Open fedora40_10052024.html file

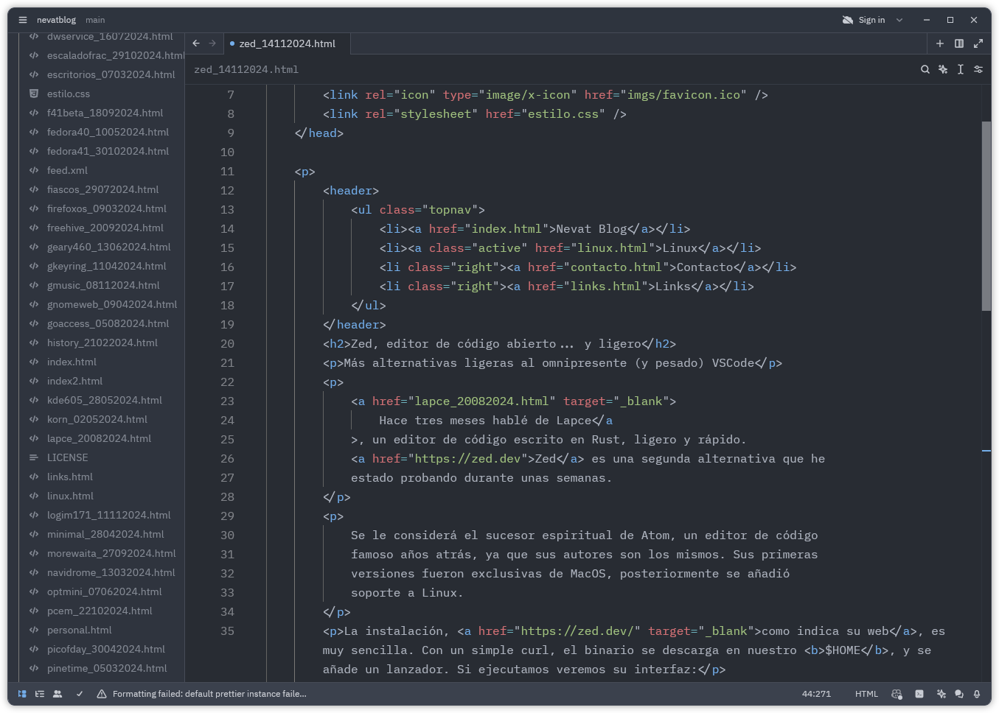click(x=108, y=132)
